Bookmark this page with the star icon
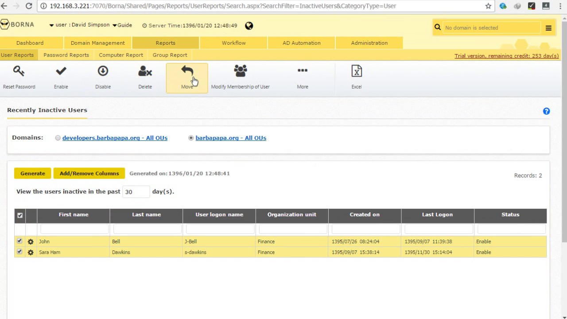 488,6
